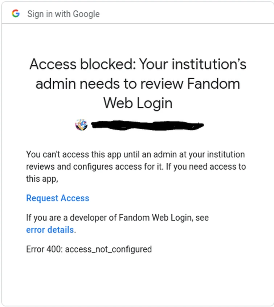
Task: Click the "access_not_configured" error code
Action: point(108,249)
